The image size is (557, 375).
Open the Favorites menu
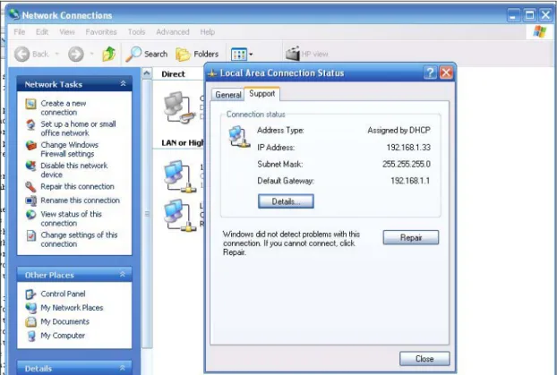coord(101,32)
